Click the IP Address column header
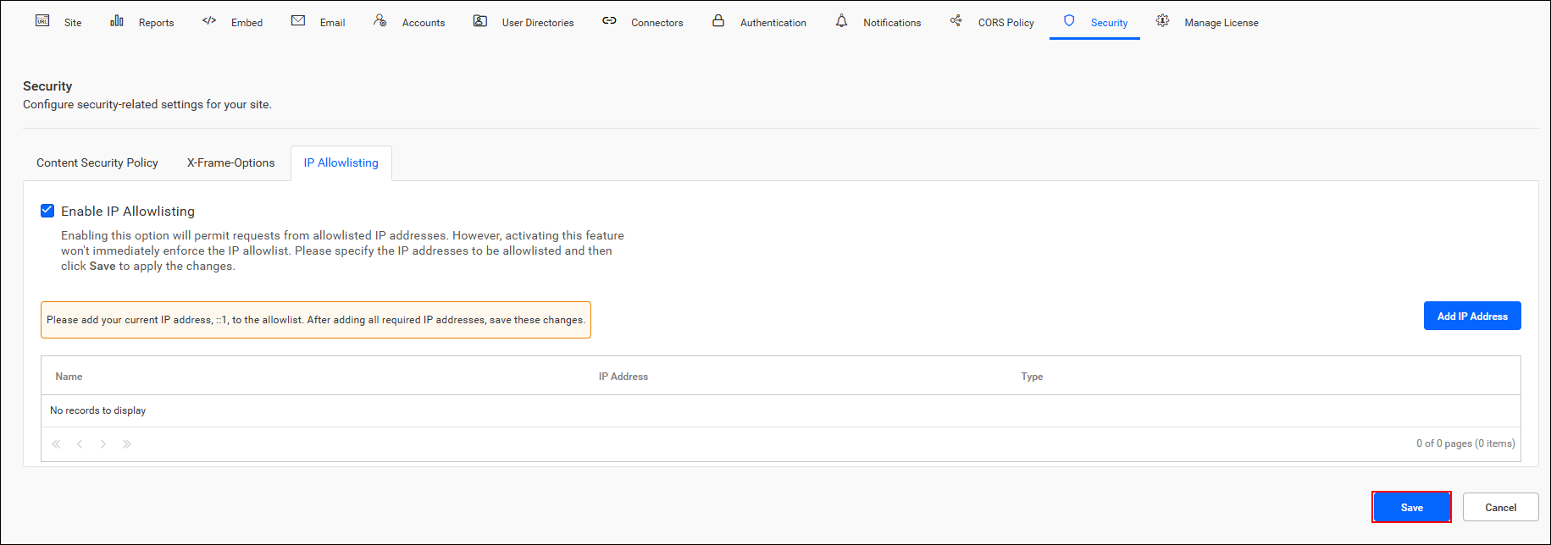This screenshot has width=1551, height=545. click(623, 377)
